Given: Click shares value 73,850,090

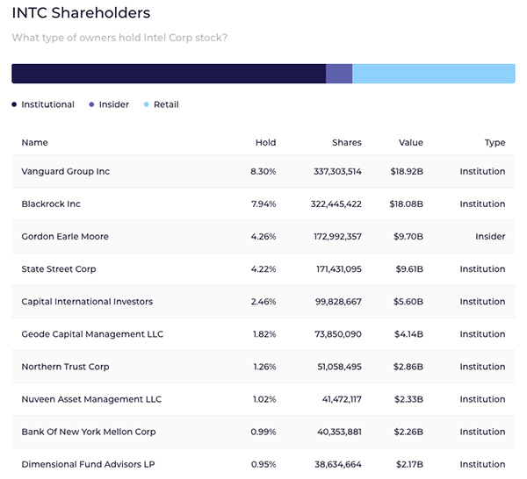Looking at the screenshot, I should point(338,334).
